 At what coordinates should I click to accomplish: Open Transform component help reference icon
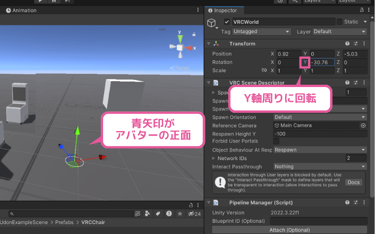[347, 44]
